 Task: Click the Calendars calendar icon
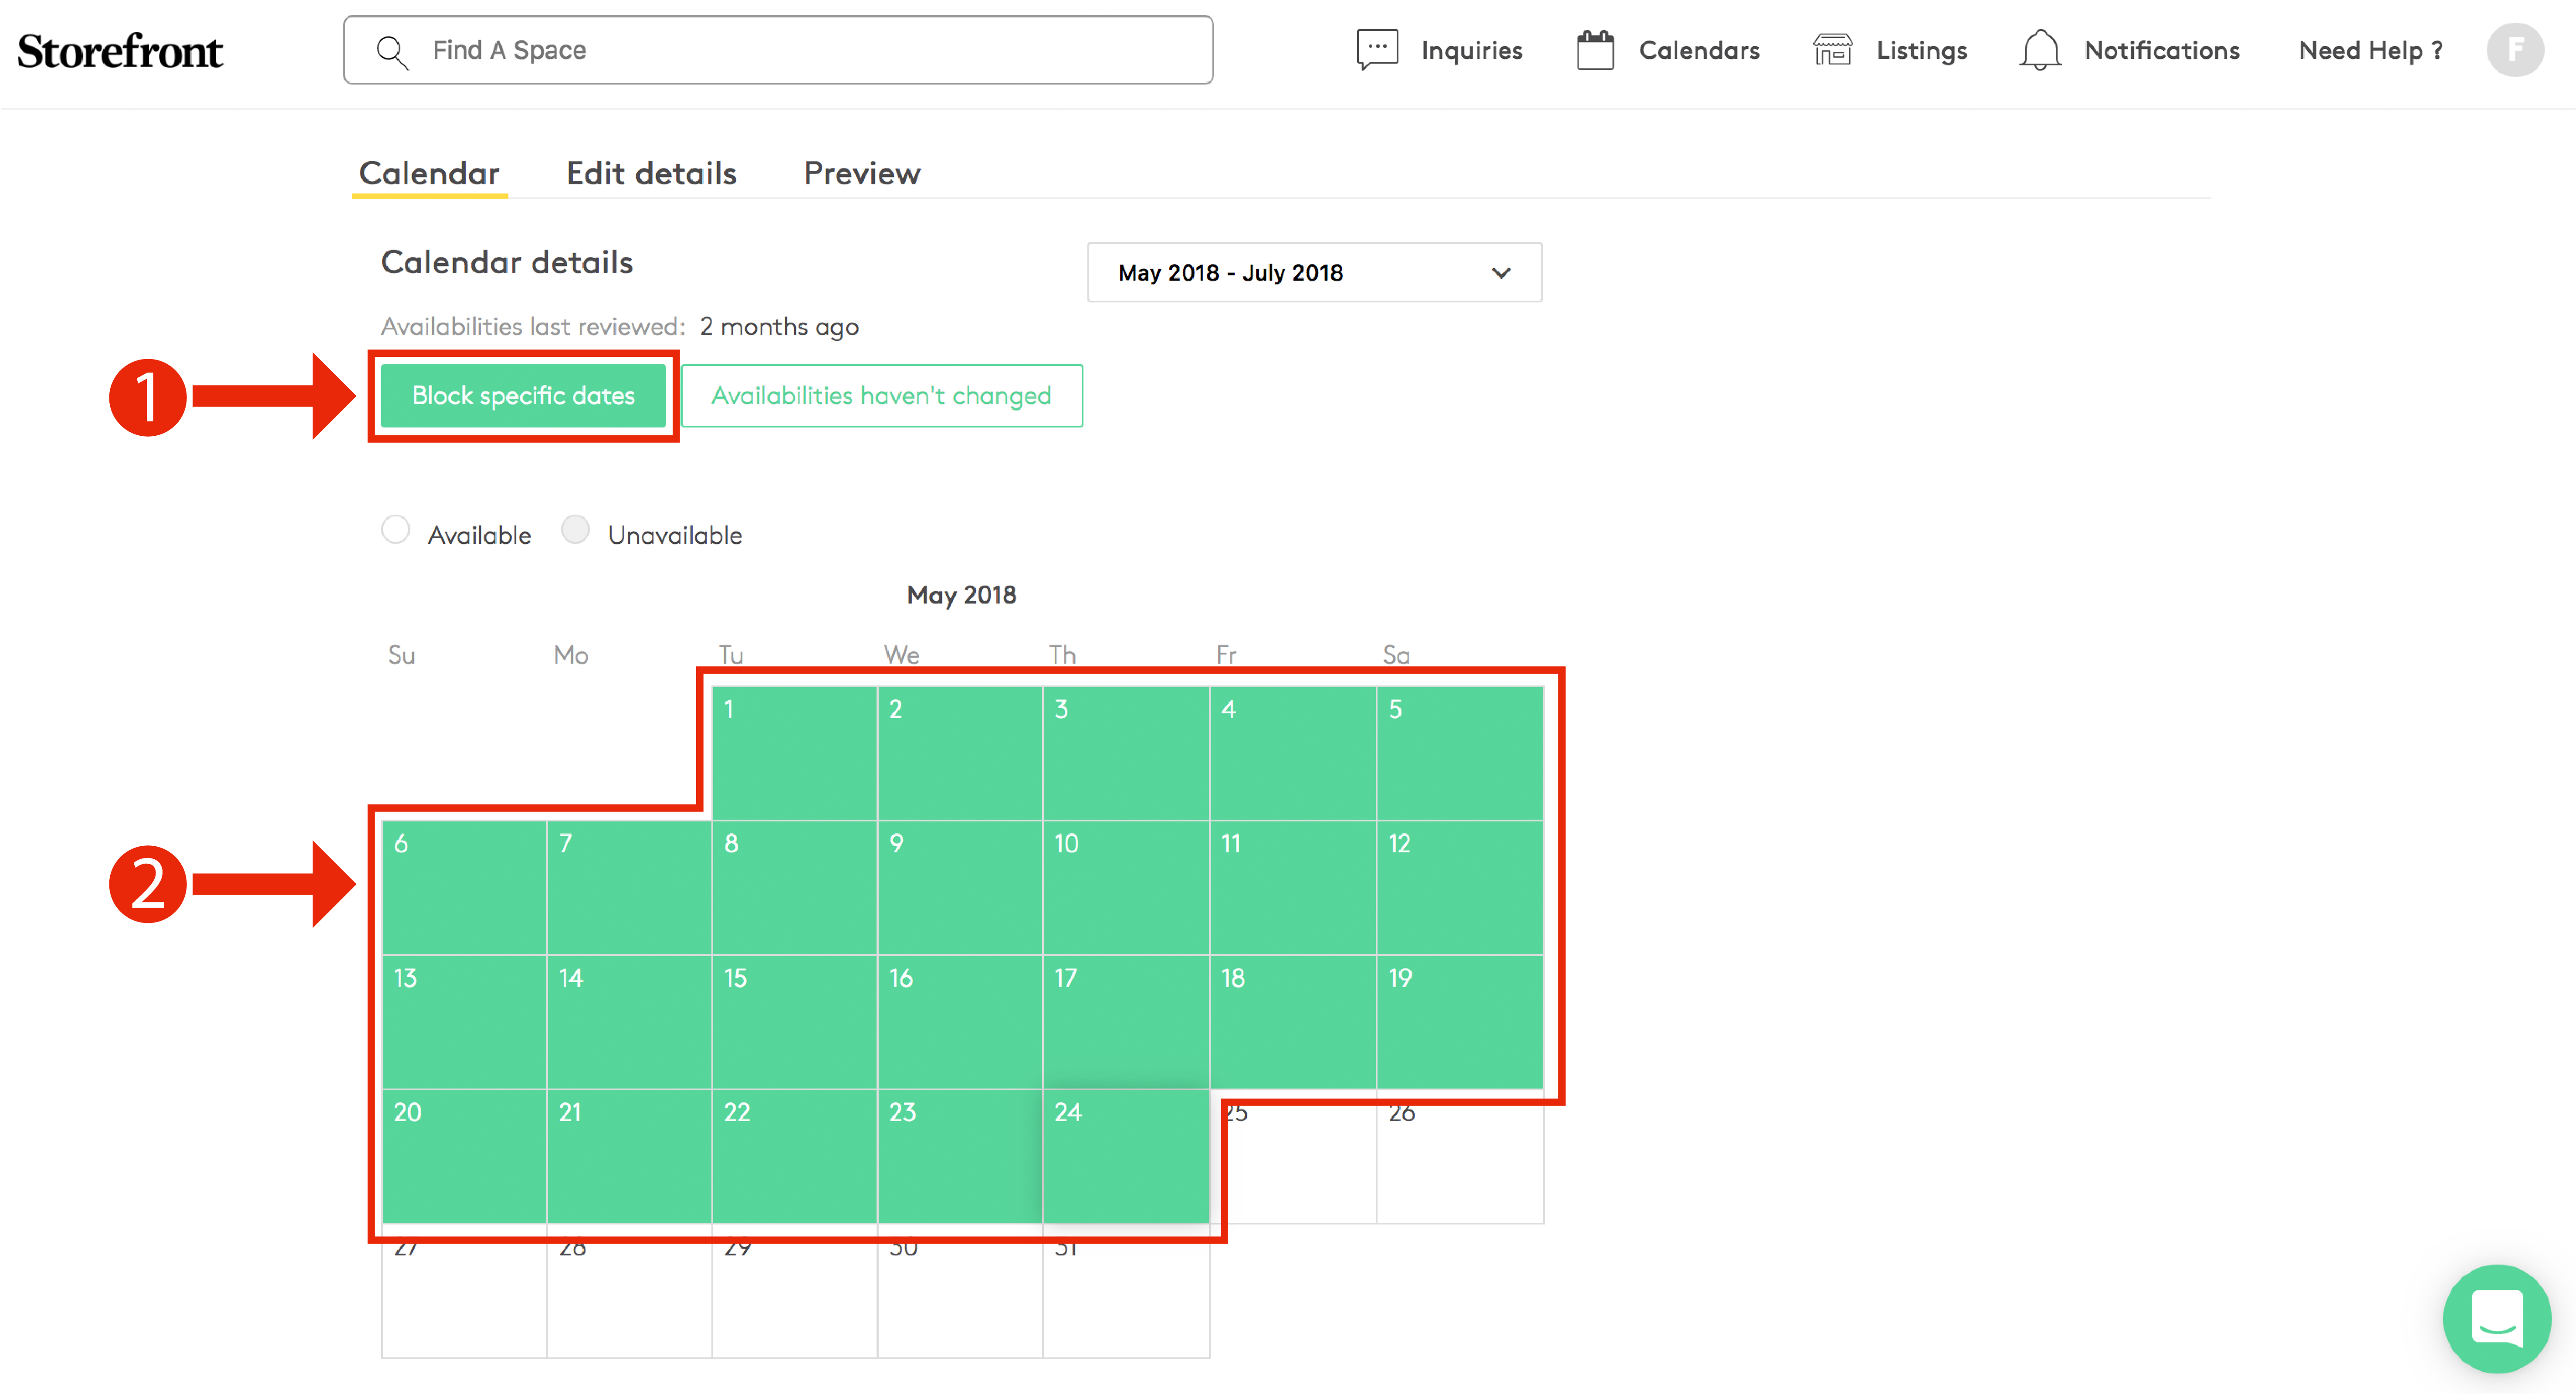coord(1595,50)
